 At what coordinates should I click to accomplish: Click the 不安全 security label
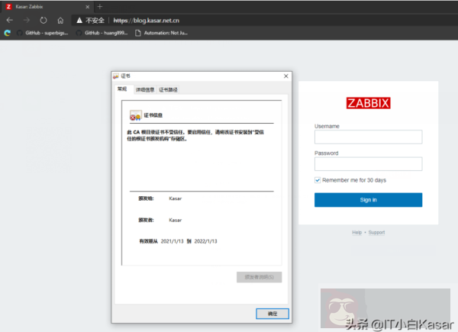pyautogui.click(x=95, y=21)
